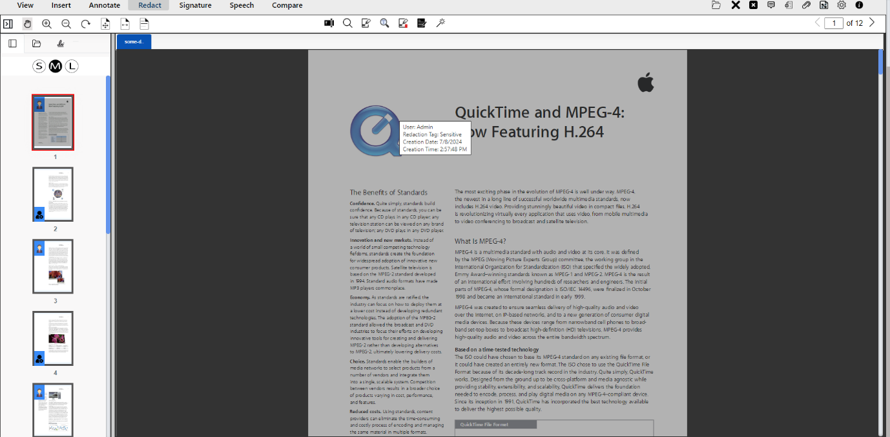Image resolution: width=890 pixels, height=437 pixels.
Task: Open the Signature menu
Action: (x=195, y=5)
